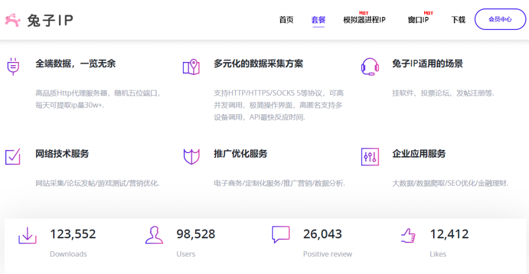
Task: Open the 首页 navigation item
Action: 286,20
